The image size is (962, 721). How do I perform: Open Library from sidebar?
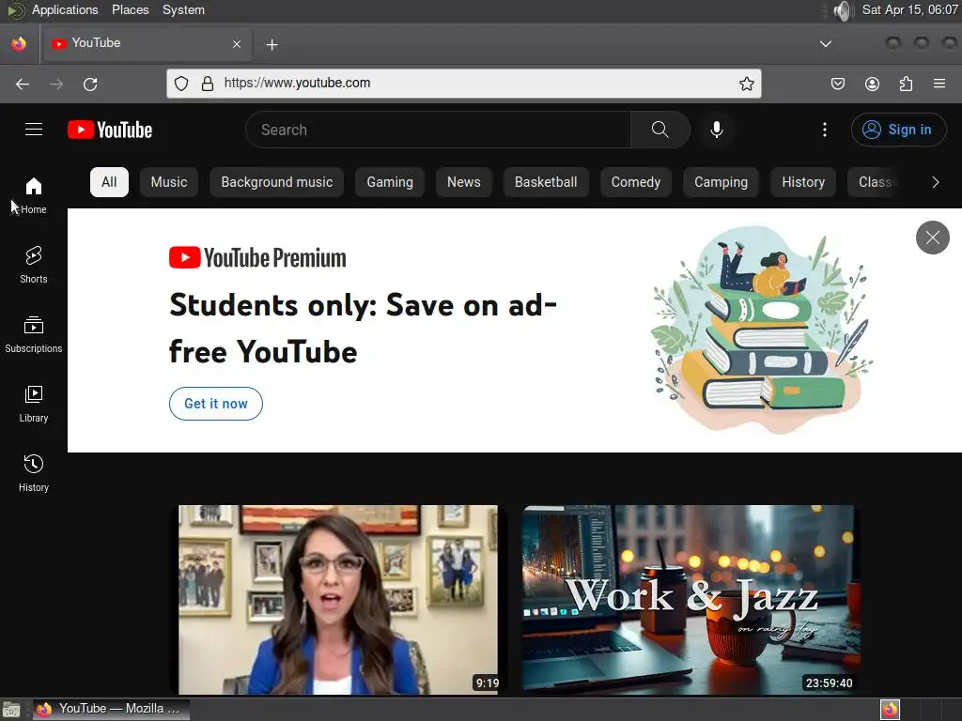34,404
